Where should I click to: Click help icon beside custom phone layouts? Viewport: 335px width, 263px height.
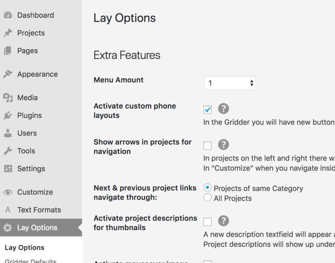tap(223, 109)
